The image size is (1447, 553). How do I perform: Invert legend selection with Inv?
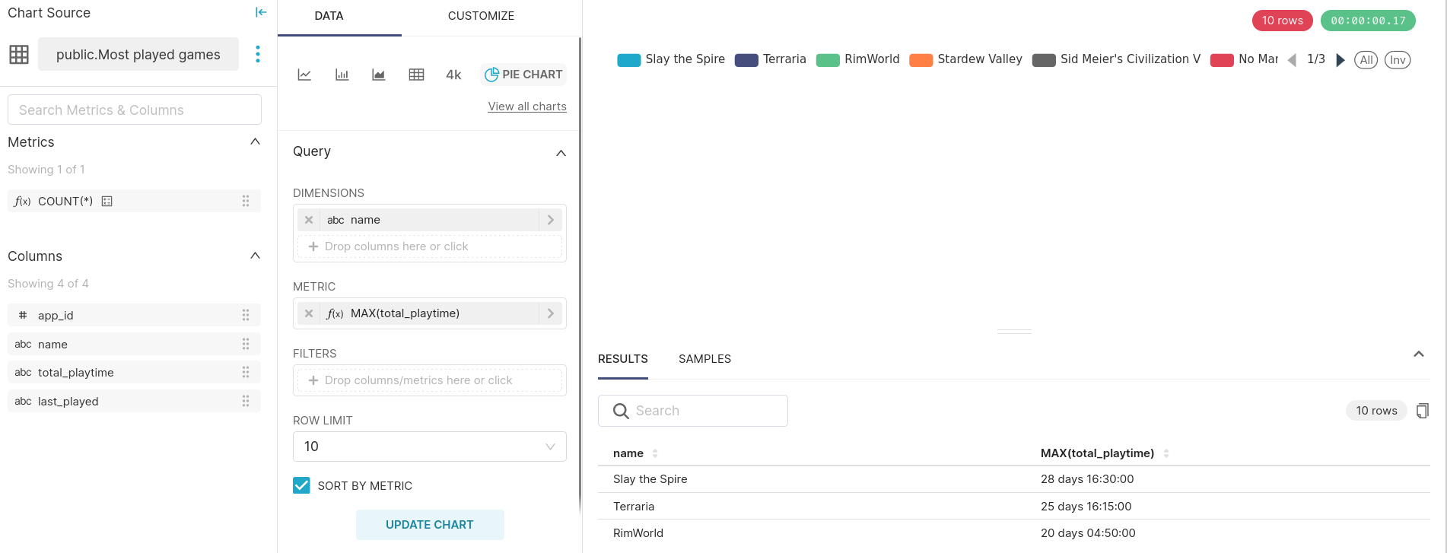click(x=1398, y=60)
